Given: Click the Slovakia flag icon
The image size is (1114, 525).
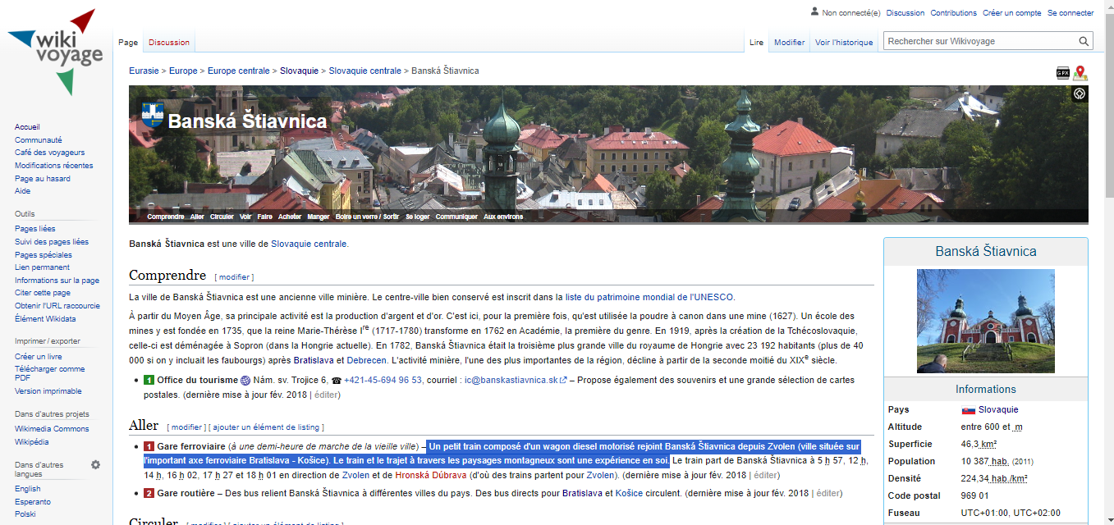Looking at the screenshot, I should point(969,409).
